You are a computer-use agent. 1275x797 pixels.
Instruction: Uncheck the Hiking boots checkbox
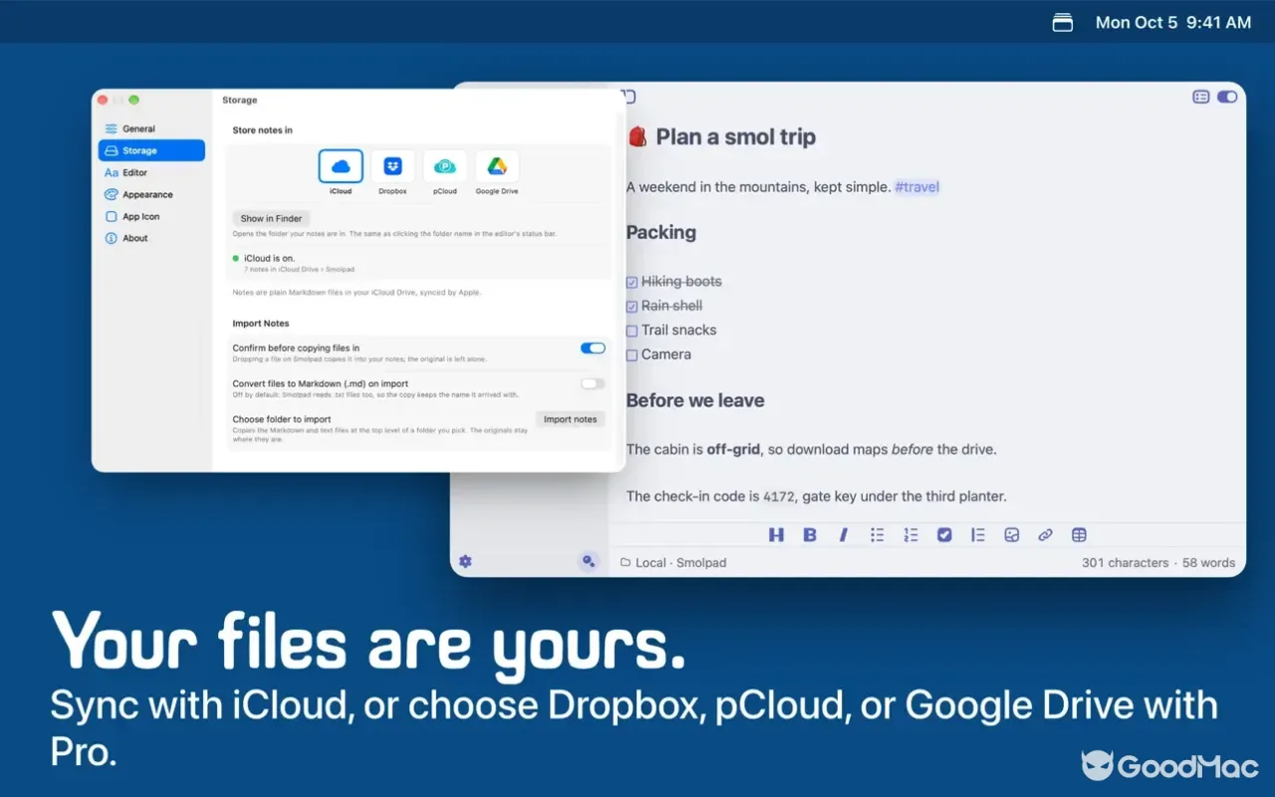point(632,282)
